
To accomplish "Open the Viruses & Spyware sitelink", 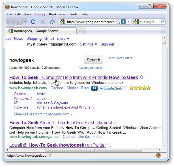I will pyautogui.click(x=52, y=103).
